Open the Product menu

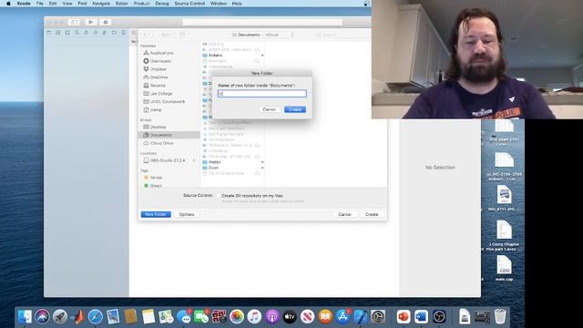[142, 4]
